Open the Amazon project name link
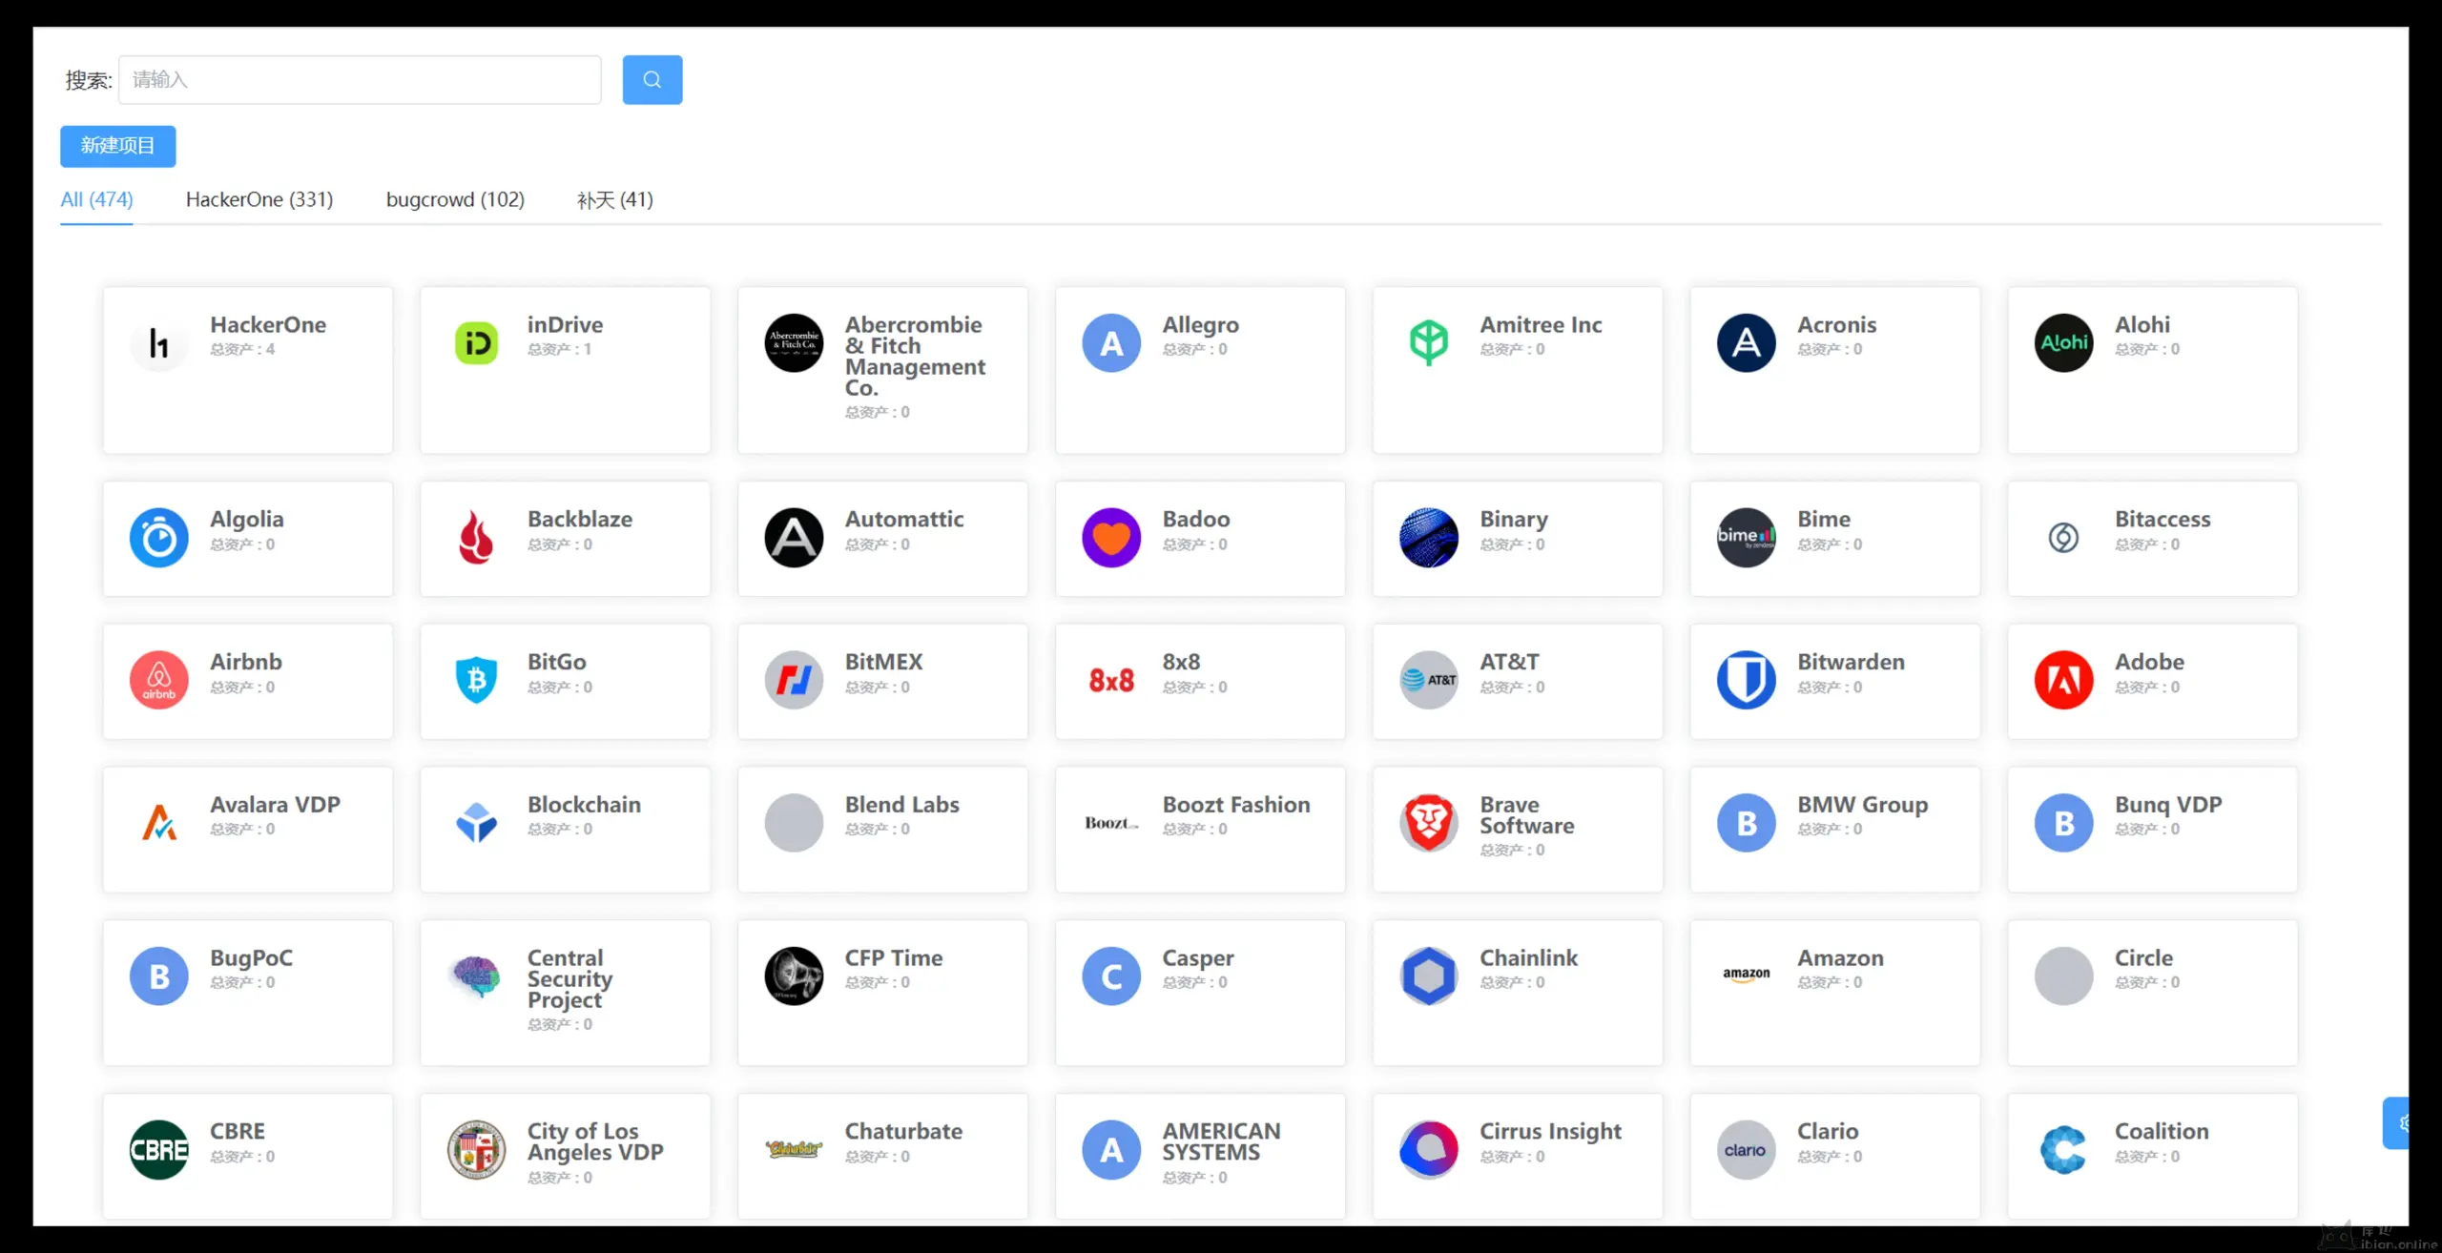This screenshot has width=2442, height=1253. pyautogui.click(x=1839, y=957)
